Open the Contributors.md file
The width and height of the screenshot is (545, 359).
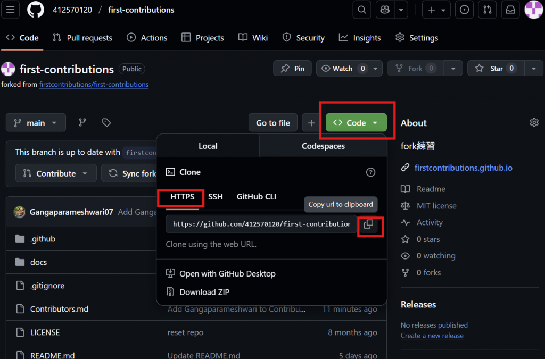point(59,308)
